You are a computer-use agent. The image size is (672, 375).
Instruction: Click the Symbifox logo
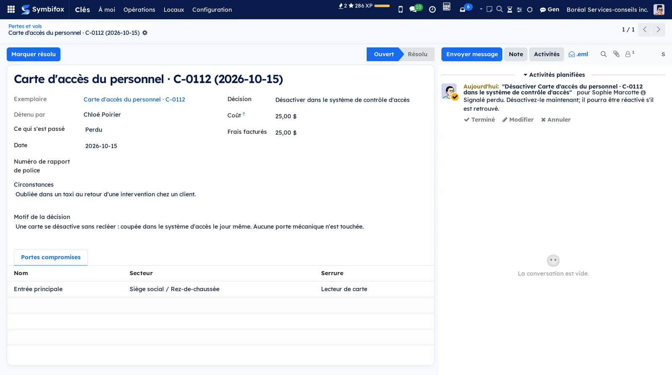43,9
